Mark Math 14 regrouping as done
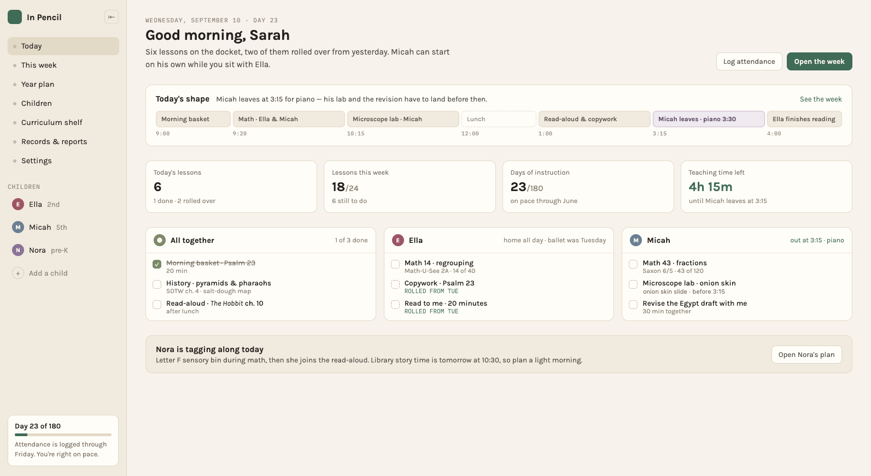Screen dimensions: 871x476 (395, 264)
